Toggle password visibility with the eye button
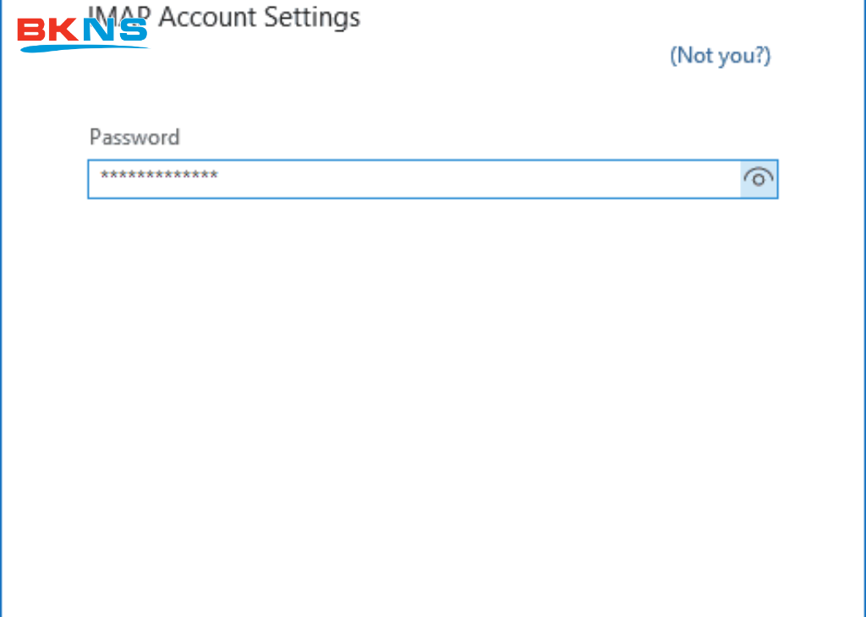Viewport: 866px width, 617px height. tap(758, 179)
